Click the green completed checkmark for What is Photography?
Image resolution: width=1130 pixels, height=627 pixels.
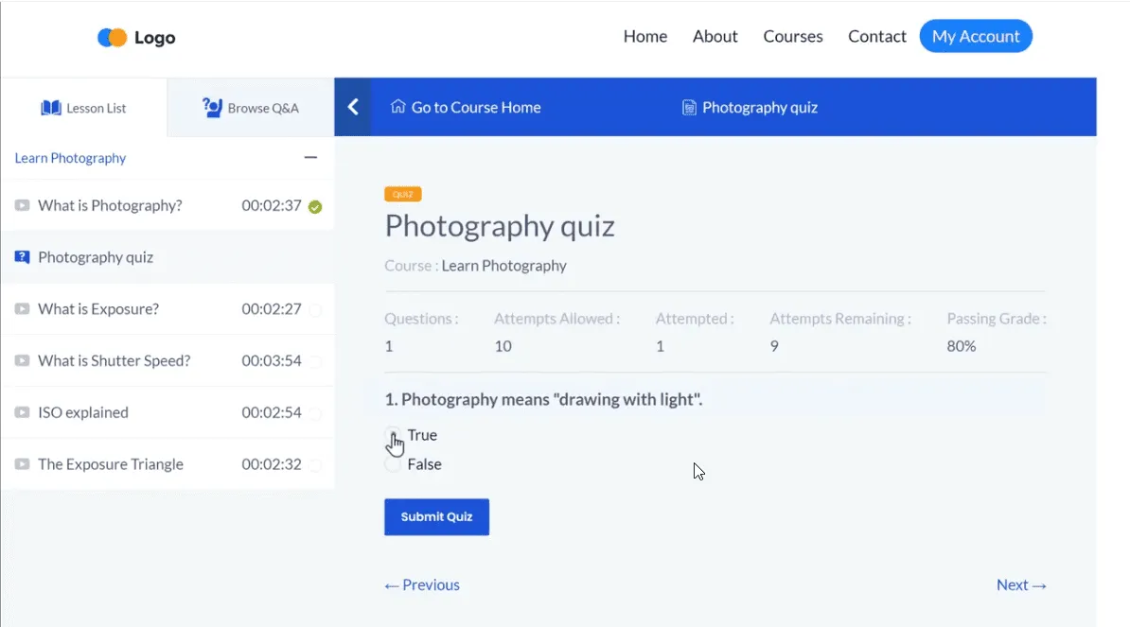click(315, 206)
